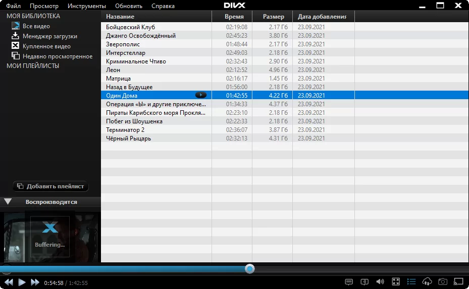Screen dimensions: 469x289
Task: Select the Интерстеллар entry
Action: click(126, 53)
